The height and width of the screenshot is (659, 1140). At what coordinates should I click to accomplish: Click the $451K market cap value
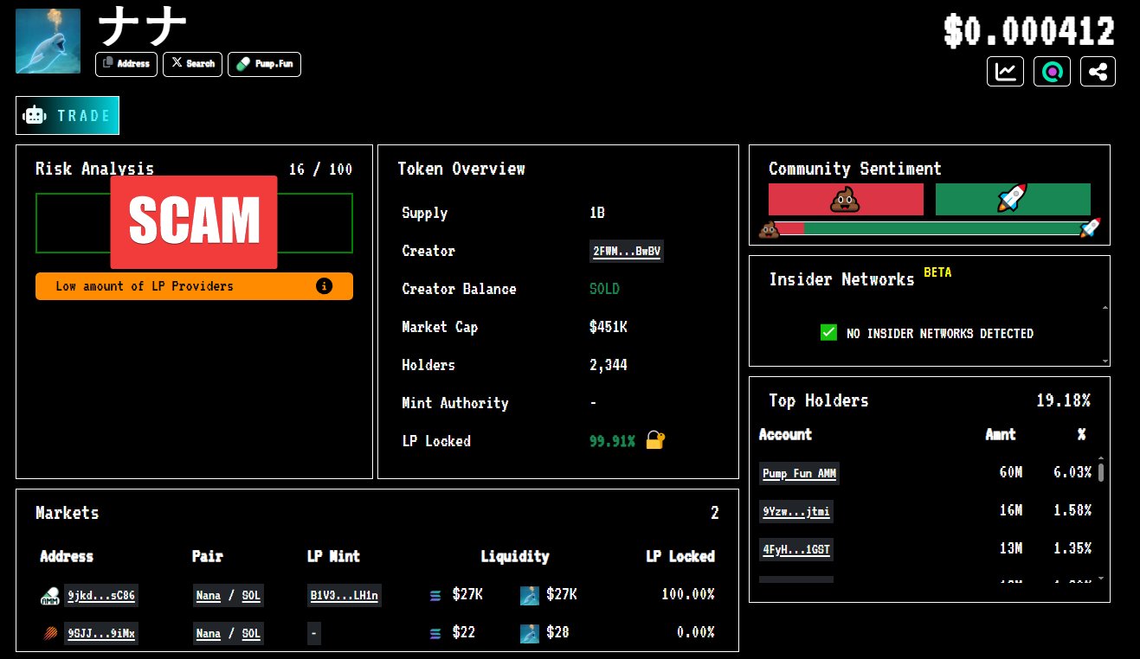pyautogui.click(x=608, y=327)
